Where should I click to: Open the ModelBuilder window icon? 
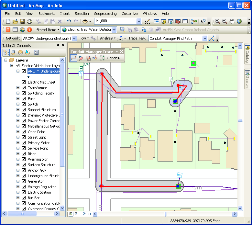pos(194,21)
